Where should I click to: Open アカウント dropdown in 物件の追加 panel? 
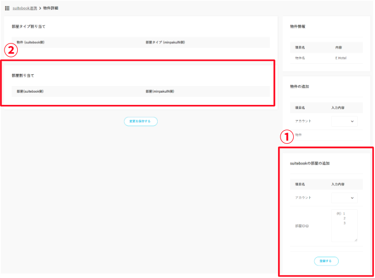[x=344, y=121]
